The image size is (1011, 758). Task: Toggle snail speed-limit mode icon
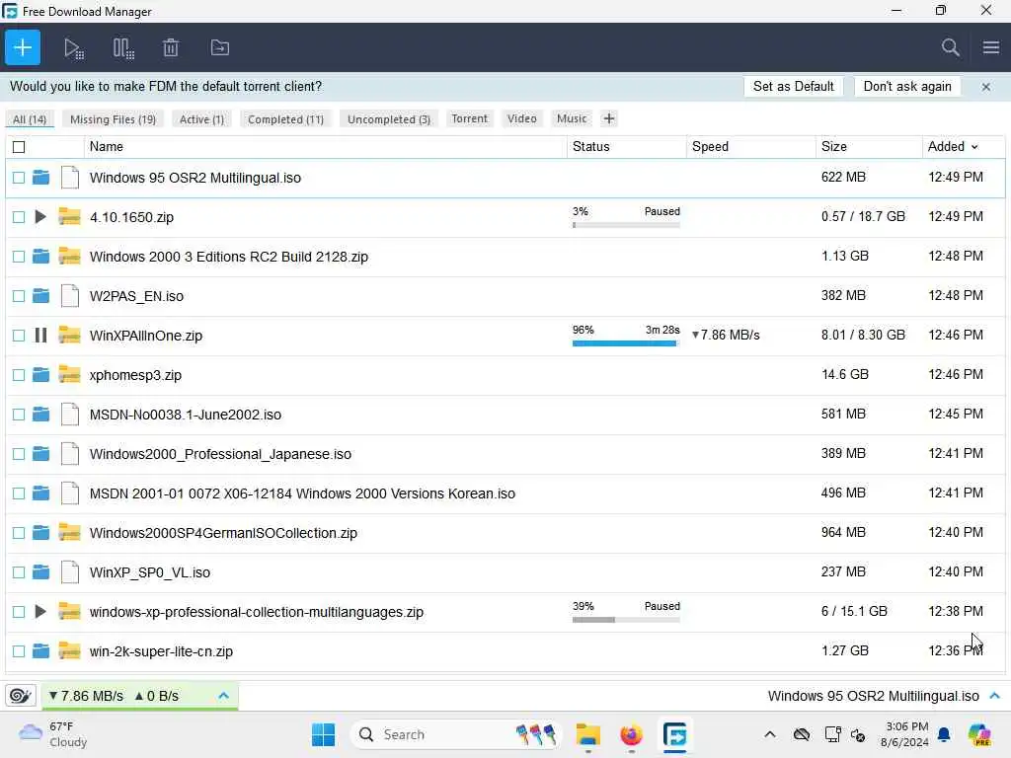[x=20, y=696]
